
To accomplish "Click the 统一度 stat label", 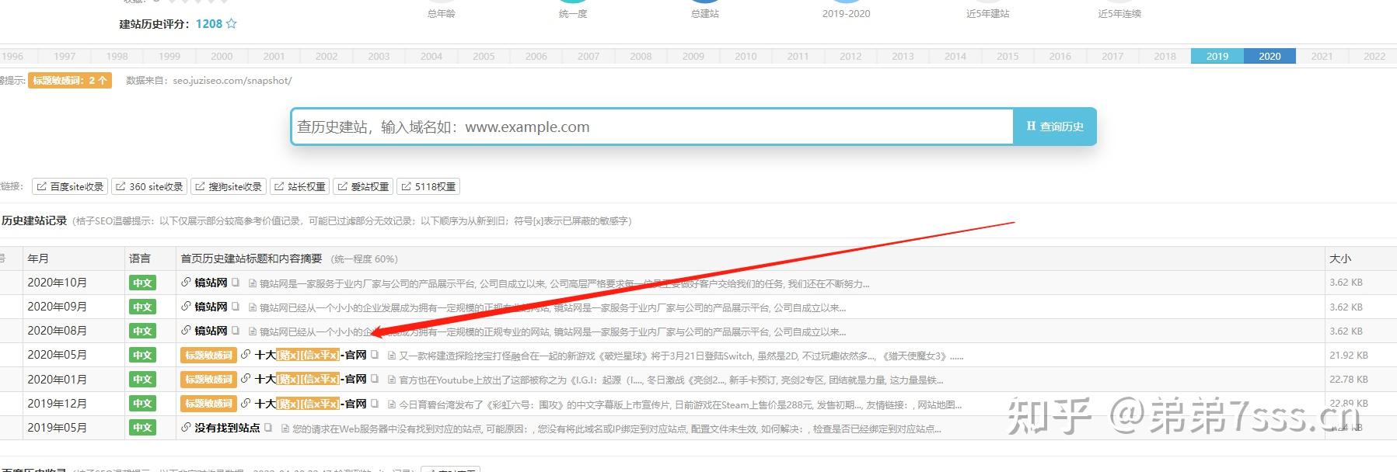I will point(573,13).
